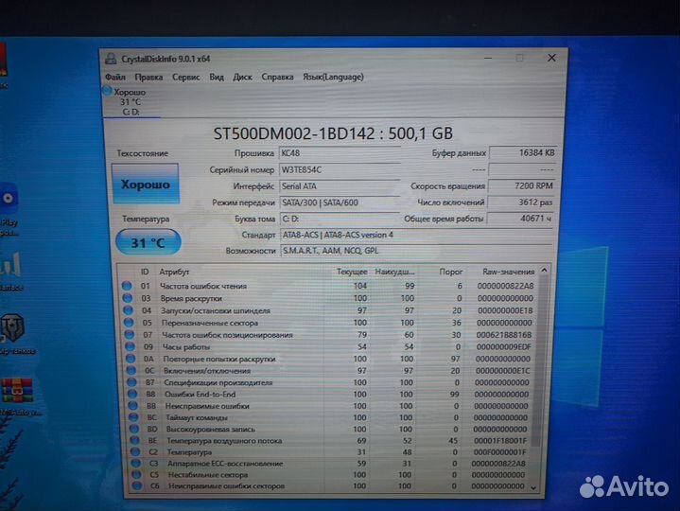Click status icon for 07 Частота ошибок позиционирования
Image resolution: width=680 pixels, height=511 pixels.
[x=130, y=334]
